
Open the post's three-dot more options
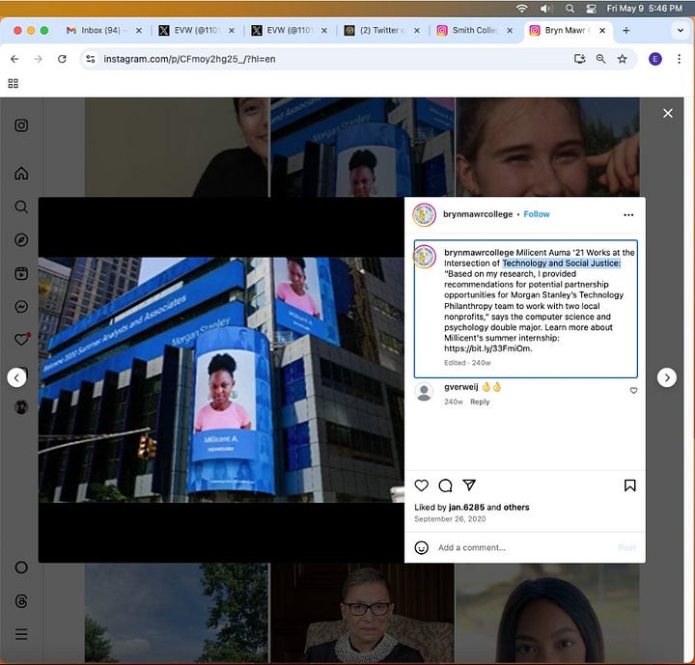(628, 214)
